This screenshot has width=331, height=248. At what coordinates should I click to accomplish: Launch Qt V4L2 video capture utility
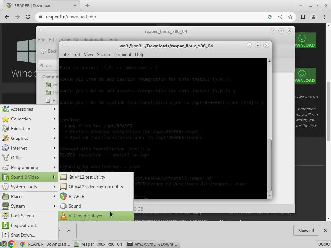point(96,187)
